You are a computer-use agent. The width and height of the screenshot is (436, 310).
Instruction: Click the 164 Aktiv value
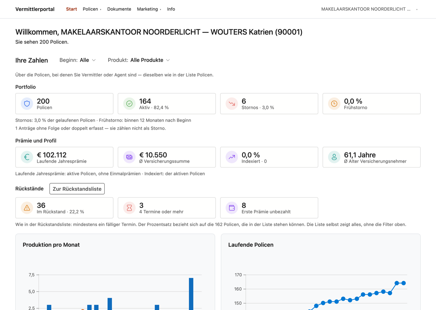point(145,101)
